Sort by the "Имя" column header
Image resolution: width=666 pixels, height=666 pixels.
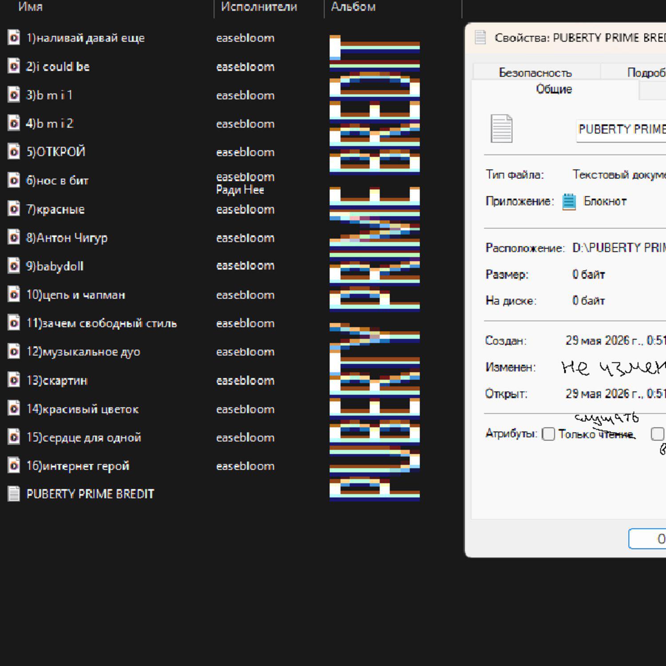pos(30,7)
